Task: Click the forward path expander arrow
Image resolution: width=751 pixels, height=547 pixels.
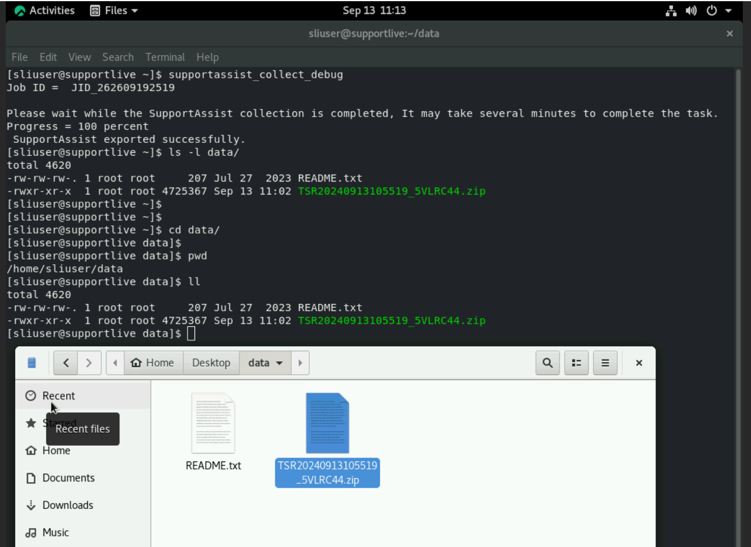Action: 300,363
